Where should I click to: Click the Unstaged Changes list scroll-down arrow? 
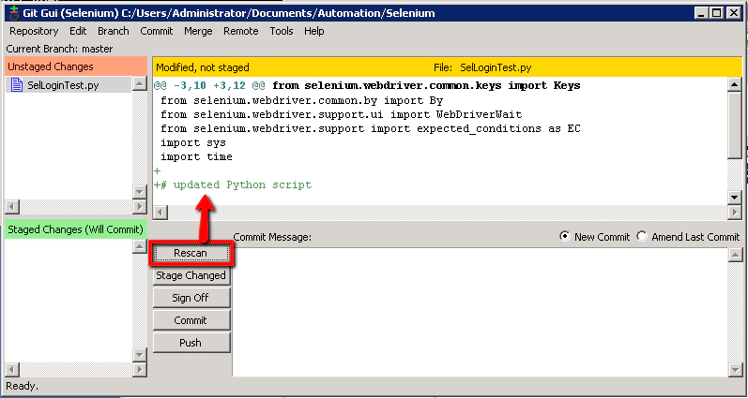(x=139, y=192)
